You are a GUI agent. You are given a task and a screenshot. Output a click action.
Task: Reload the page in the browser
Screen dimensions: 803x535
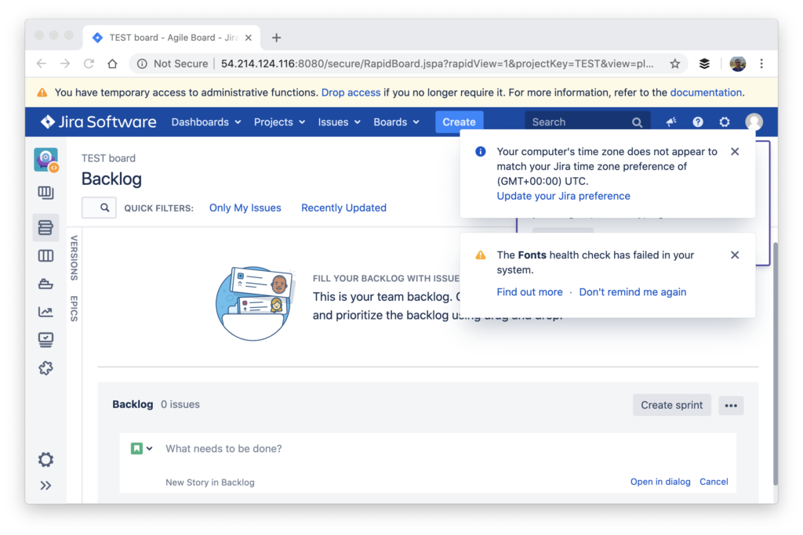(x=89, y=63)
